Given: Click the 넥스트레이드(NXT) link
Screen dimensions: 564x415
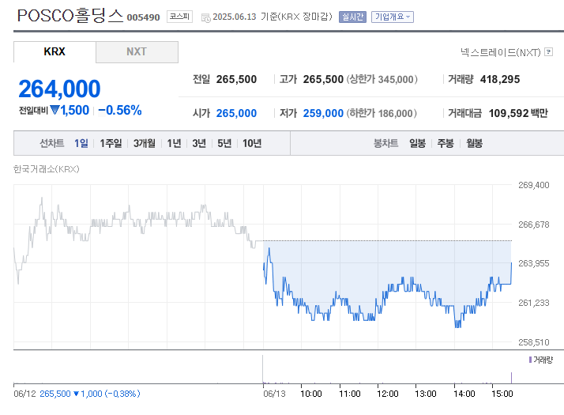Looking at the screenshot, I should tap(501, 52).
